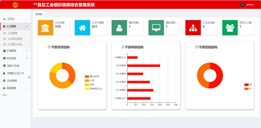
Task: Click bookmark icon beside 干部学历结构 title
Action: coord(49,47)
